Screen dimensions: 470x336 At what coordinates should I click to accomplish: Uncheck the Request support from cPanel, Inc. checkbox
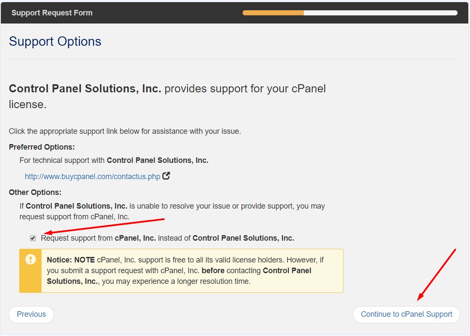[x=33, y=238]
